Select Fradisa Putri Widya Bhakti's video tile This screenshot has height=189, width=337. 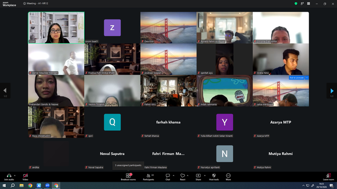coord(112,59)
